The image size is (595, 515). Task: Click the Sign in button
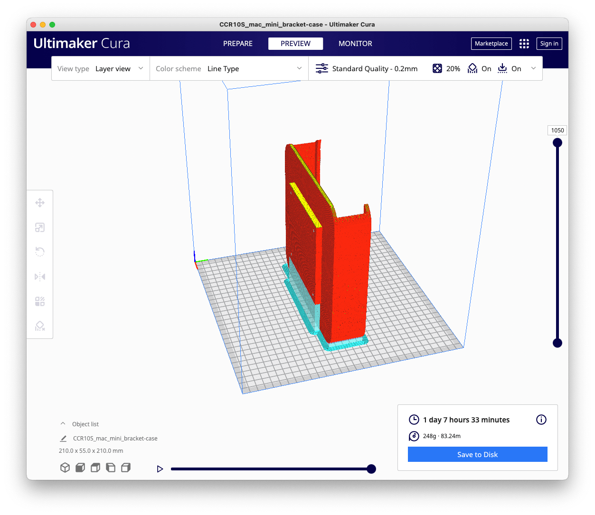549,44
